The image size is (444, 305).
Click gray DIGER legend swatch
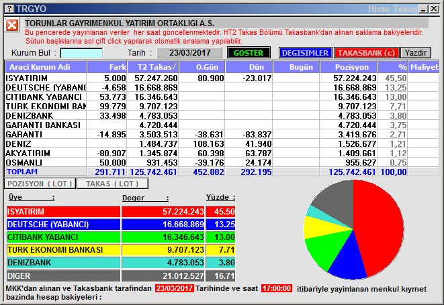point(63,276)
